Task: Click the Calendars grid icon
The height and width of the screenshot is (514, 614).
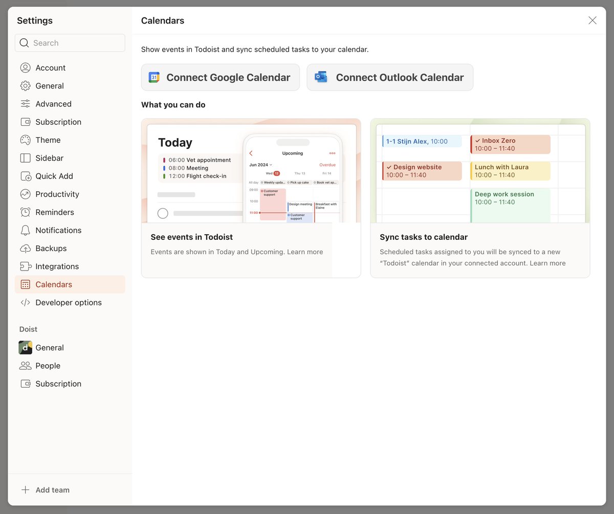Action: 26,284
